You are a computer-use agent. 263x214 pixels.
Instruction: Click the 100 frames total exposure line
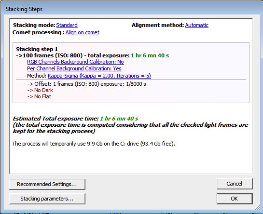93,55
